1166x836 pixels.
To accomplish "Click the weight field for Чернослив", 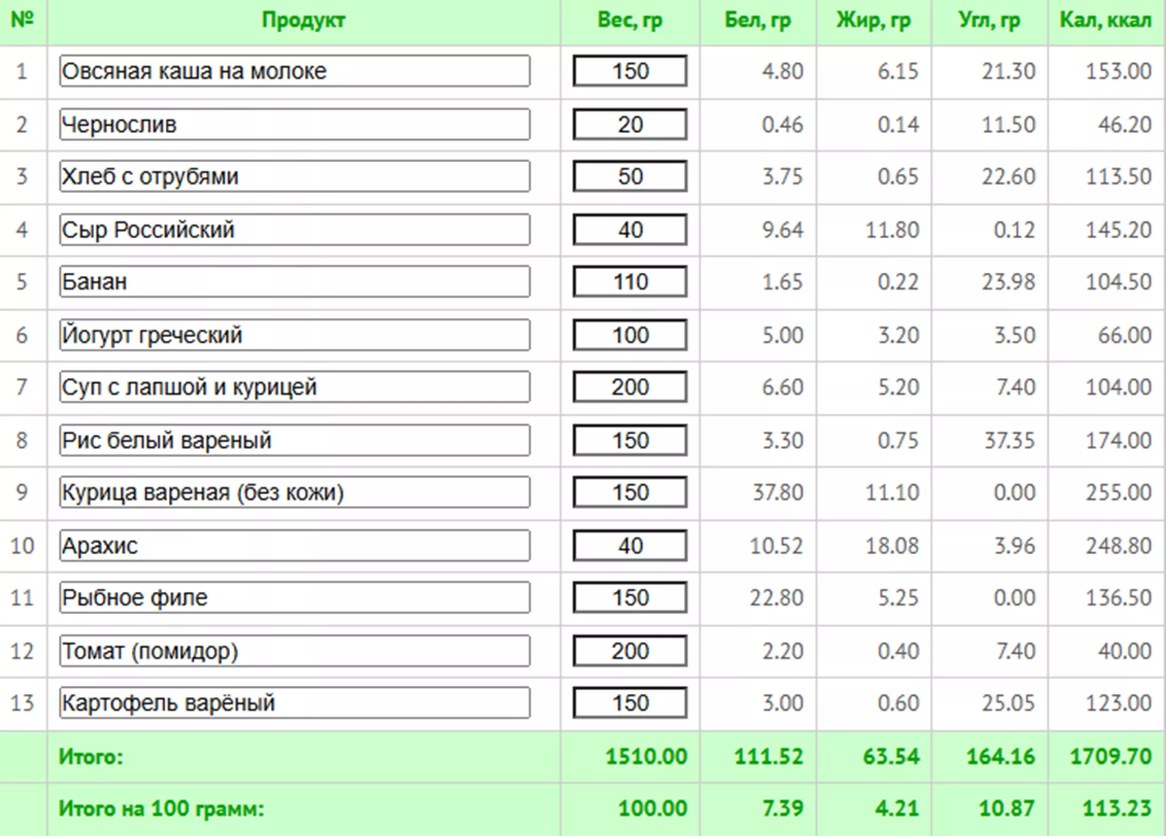I will [630, 125].
